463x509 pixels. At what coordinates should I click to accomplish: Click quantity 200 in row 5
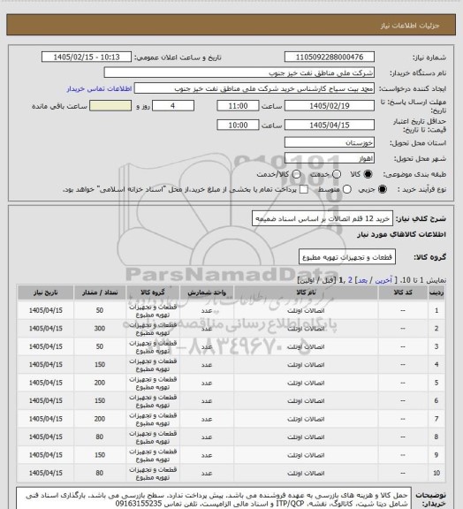click(100, 383)
